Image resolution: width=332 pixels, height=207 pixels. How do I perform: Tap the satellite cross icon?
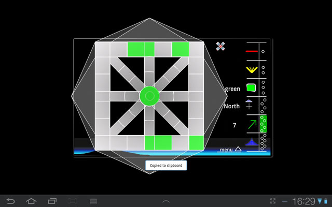click(x=220, y=46)
